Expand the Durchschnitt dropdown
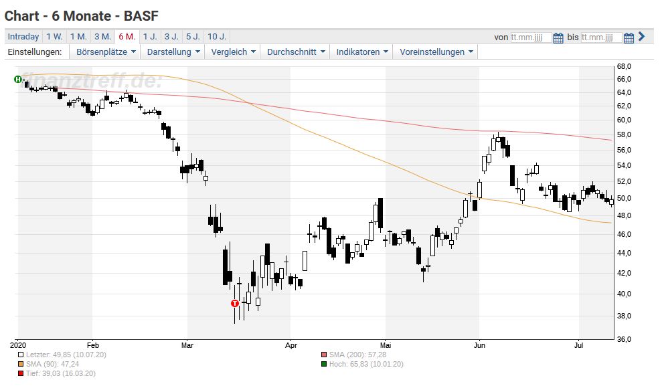This screenshot has width=662, height=386. coord(296,52)
